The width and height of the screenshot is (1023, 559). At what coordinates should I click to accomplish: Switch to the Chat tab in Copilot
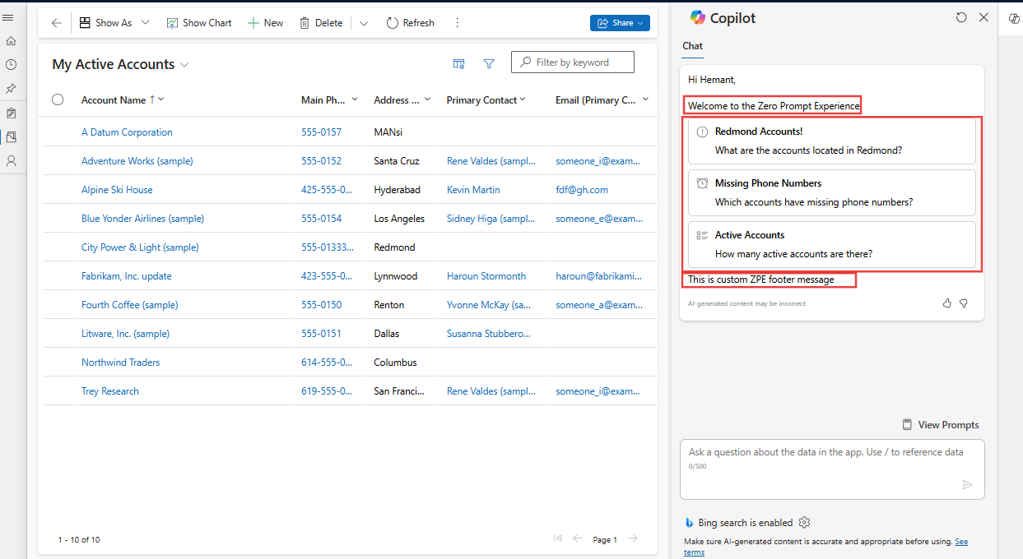click(692, 46)
